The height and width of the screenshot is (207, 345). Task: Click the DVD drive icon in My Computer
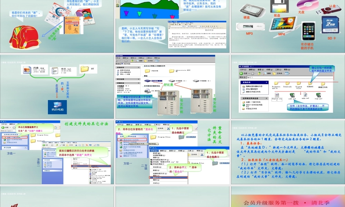tap(147, 91)
